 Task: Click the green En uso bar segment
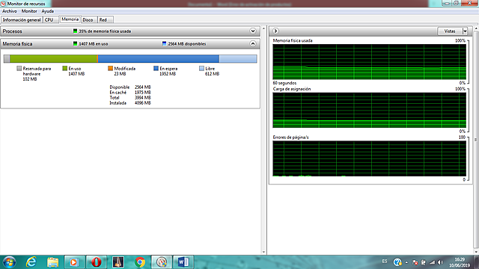(x=53, y=59)
